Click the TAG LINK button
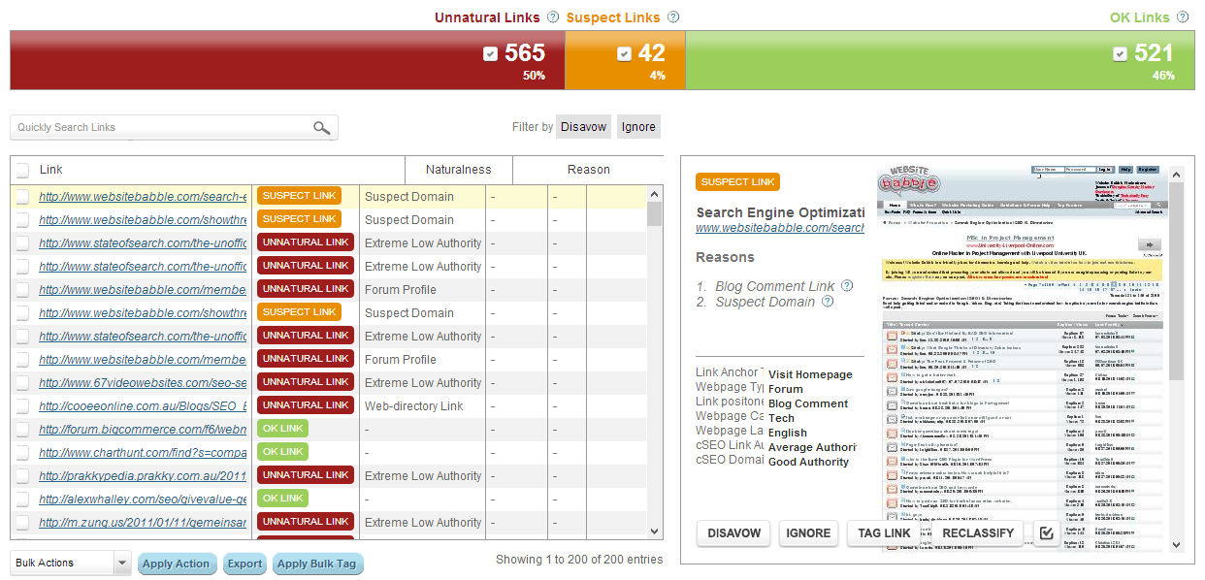 pyautogui.click(x=884, y=533)
